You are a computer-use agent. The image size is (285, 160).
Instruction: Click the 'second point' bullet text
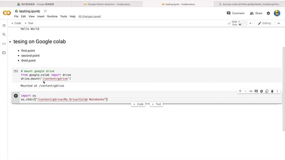(x=30, y=56)
